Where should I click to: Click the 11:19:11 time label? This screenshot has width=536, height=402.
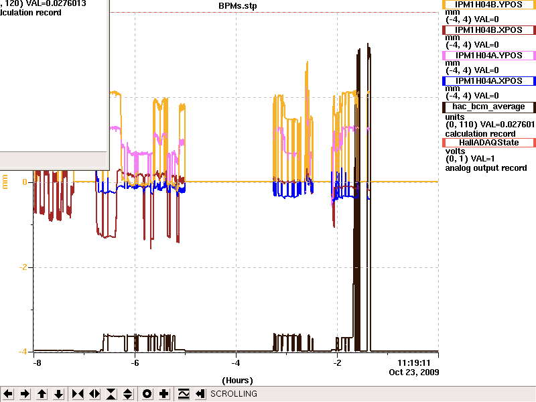point(413,363)
